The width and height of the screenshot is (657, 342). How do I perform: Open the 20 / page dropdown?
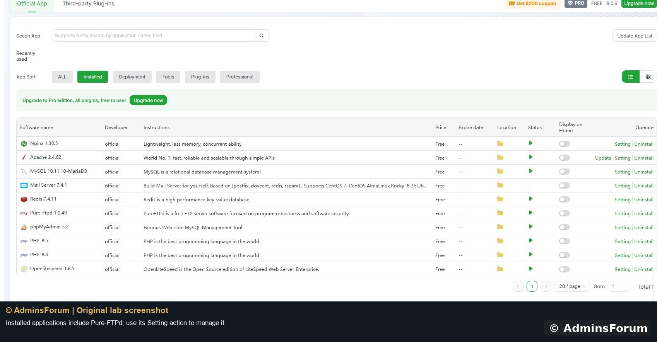click(x=572, y=286)
